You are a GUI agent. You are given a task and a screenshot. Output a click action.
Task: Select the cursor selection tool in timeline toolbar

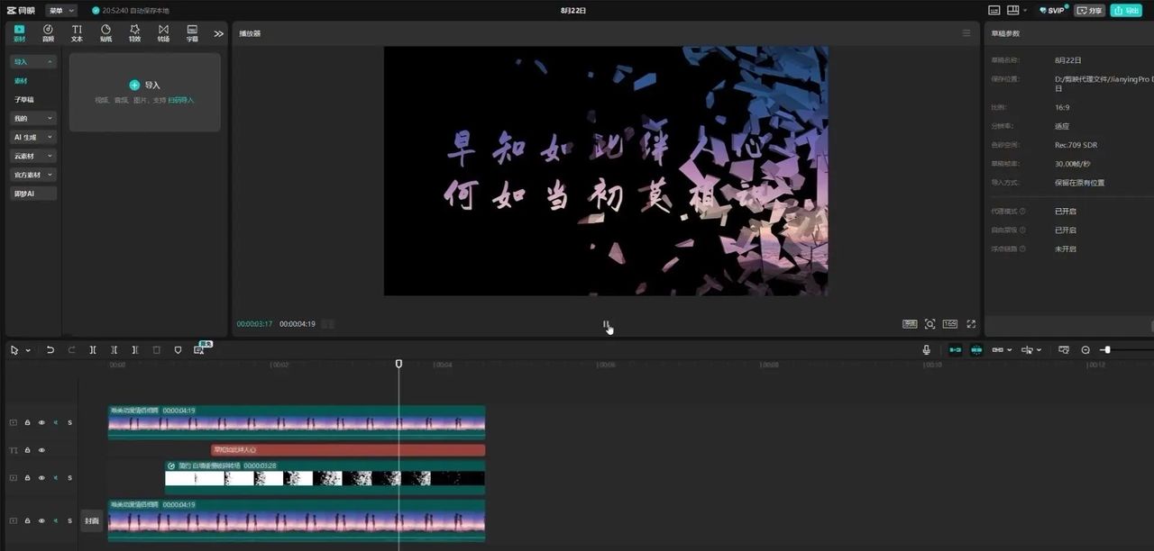point(13,349)
